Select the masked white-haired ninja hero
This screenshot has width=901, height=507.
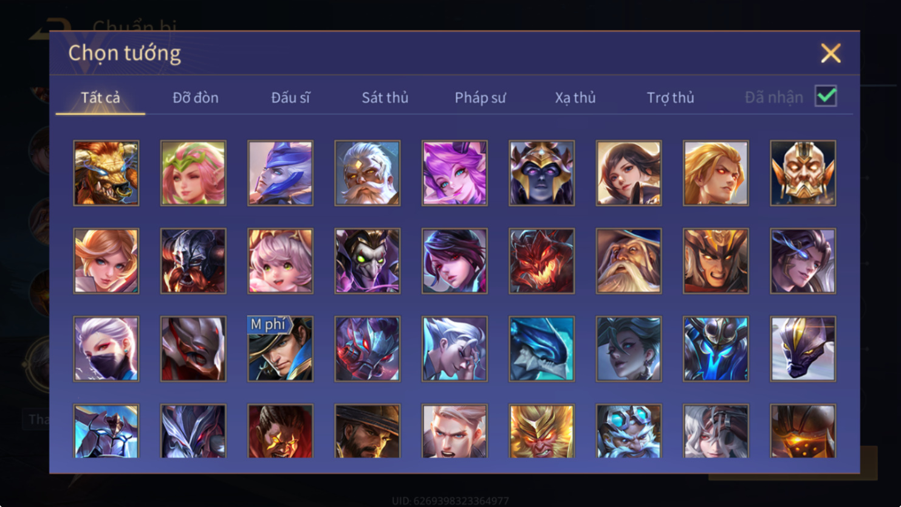pyautogui.click(x=106, y=349)
